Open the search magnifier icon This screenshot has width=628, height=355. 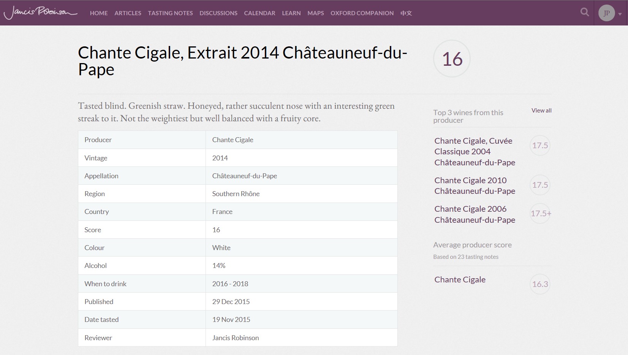[x=585, y=12]
